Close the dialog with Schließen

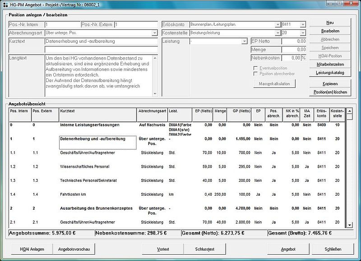(333, 249)
